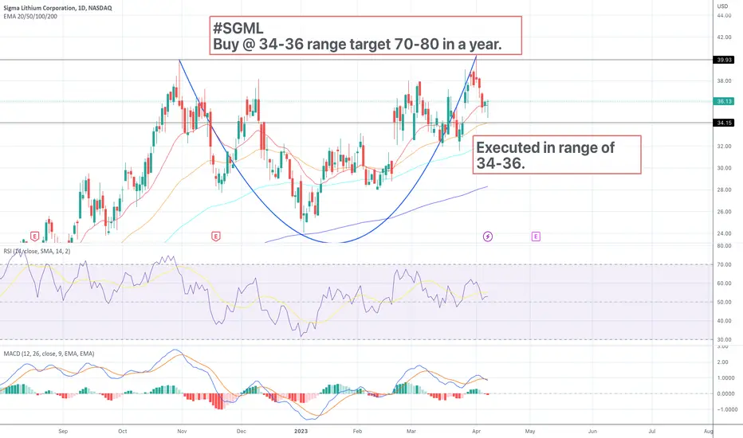Click the red earnings marker in late August
Viewport: 743px width, 438px height.
coord(34,236)
